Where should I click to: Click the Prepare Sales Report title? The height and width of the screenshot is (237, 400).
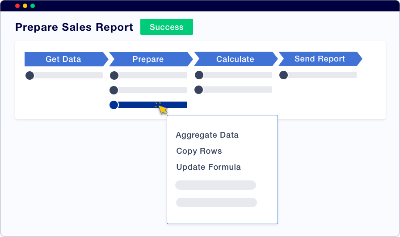tap(74, 27)
